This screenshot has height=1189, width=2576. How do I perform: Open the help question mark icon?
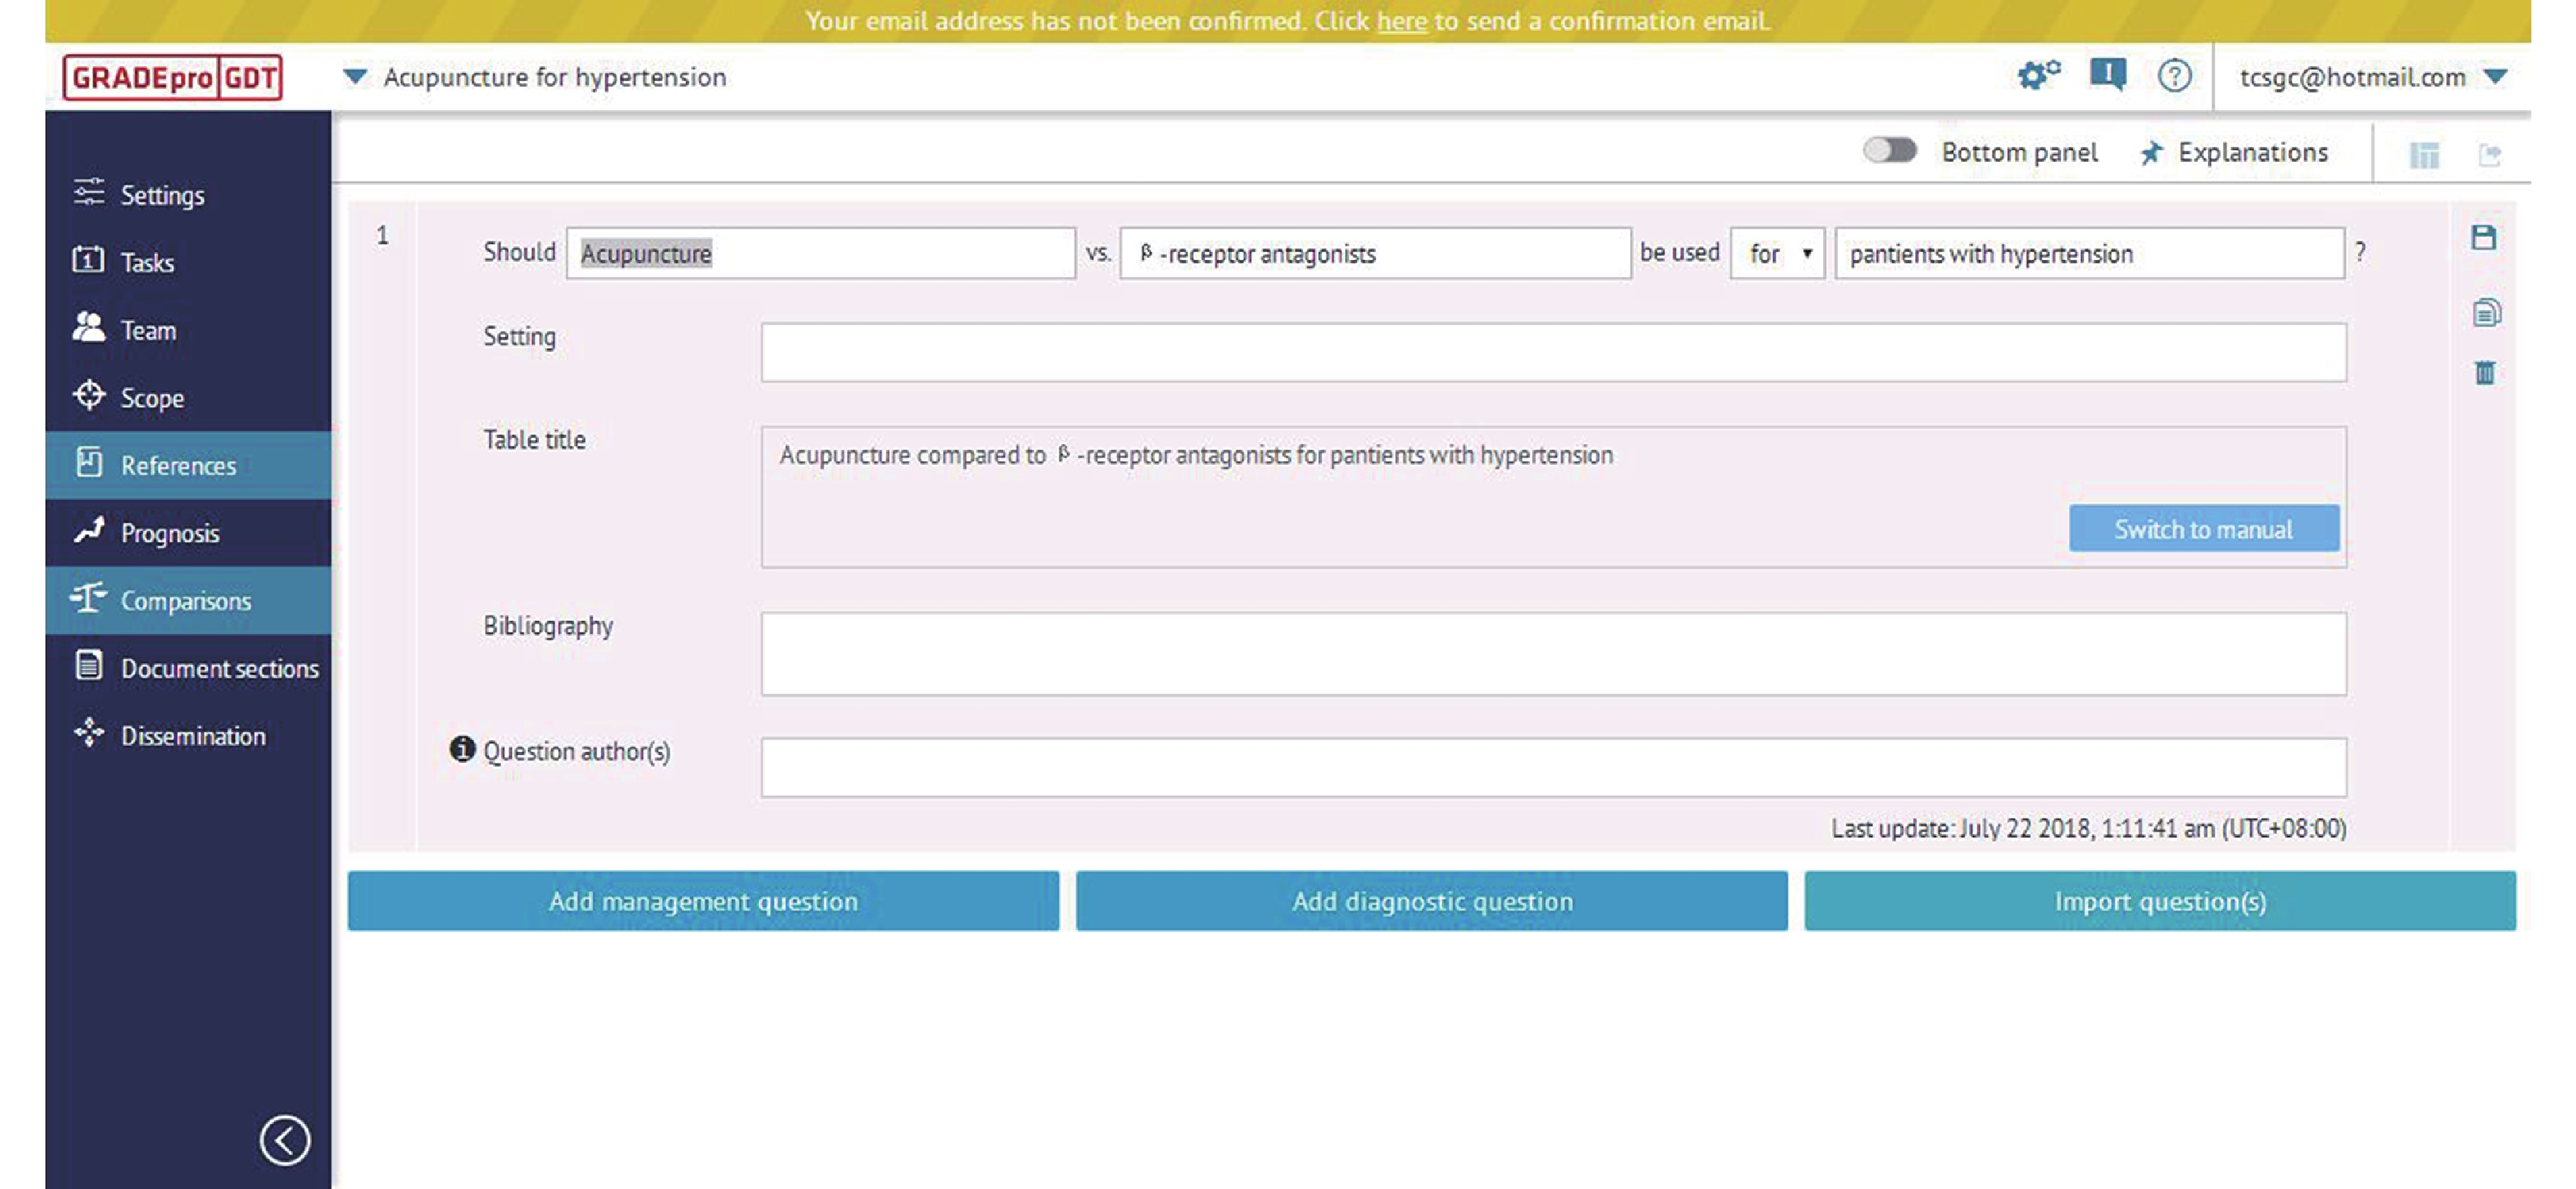coord(2174,75)
